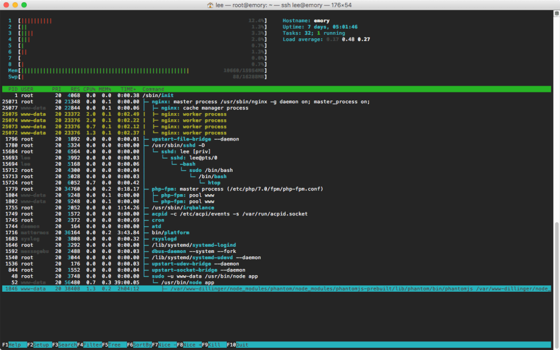
Task: Click the green zoom window button
Action: (25, 5)
